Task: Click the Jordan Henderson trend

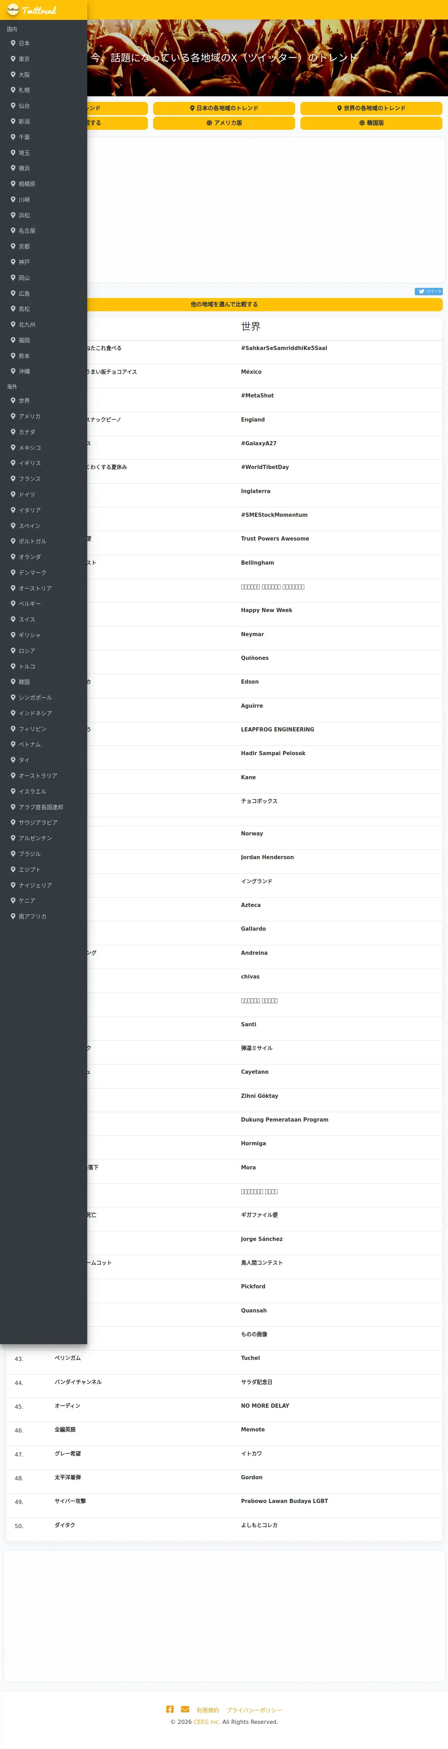Action: (x=268, y=857)
